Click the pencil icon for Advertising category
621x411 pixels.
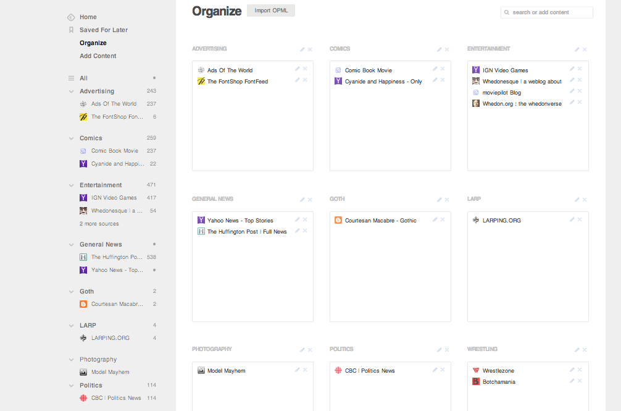pyautogui.click(x=302, y=49)
